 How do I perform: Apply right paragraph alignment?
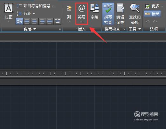(x=42, y=21)
